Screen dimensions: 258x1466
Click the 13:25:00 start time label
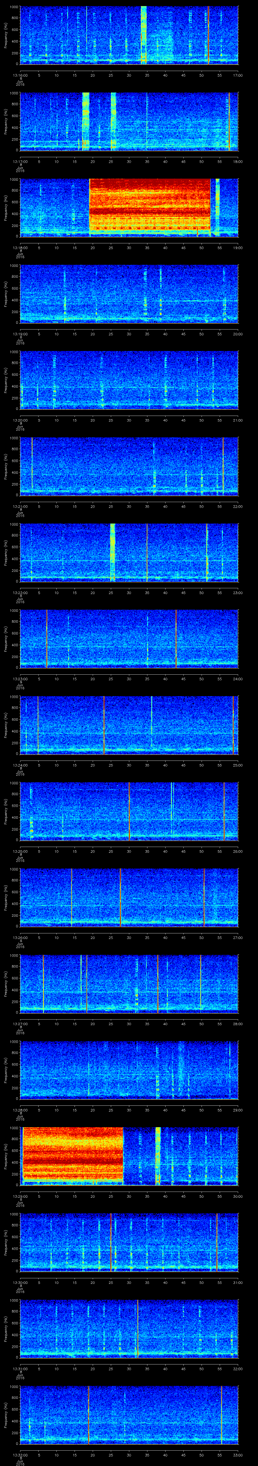pyautogui.click(x=20, y=851)
